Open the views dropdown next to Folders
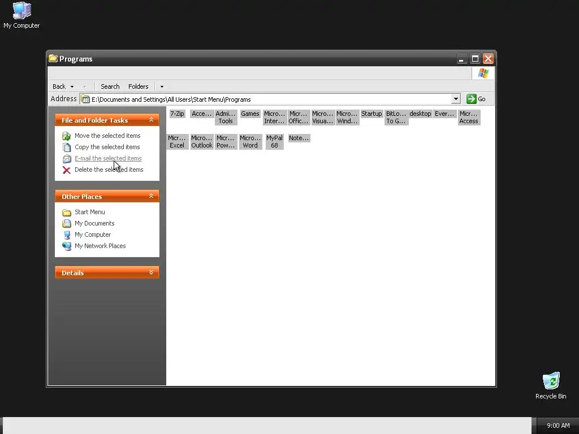The height and width of the screenshot is (434, 579). click(162, 86)
